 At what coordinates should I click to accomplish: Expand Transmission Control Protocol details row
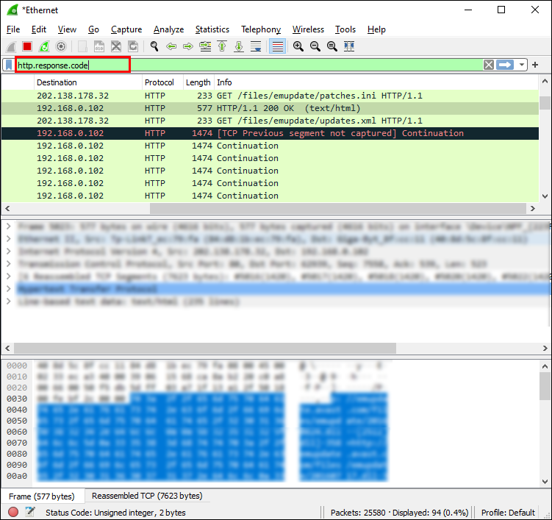[x=9, y=264]
